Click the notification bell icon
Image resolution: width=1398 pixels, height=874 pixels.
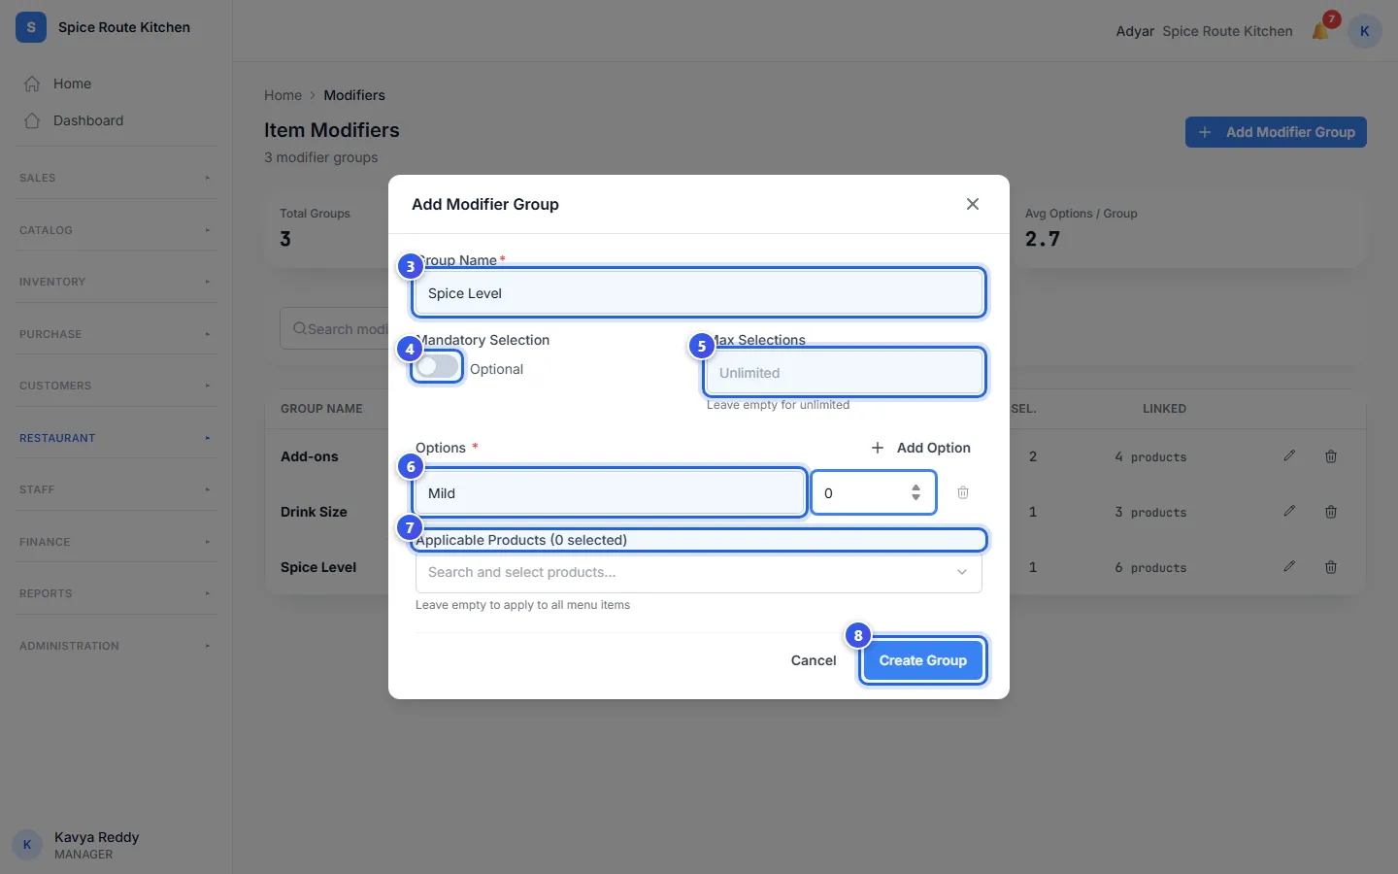tap(1320, 31)
